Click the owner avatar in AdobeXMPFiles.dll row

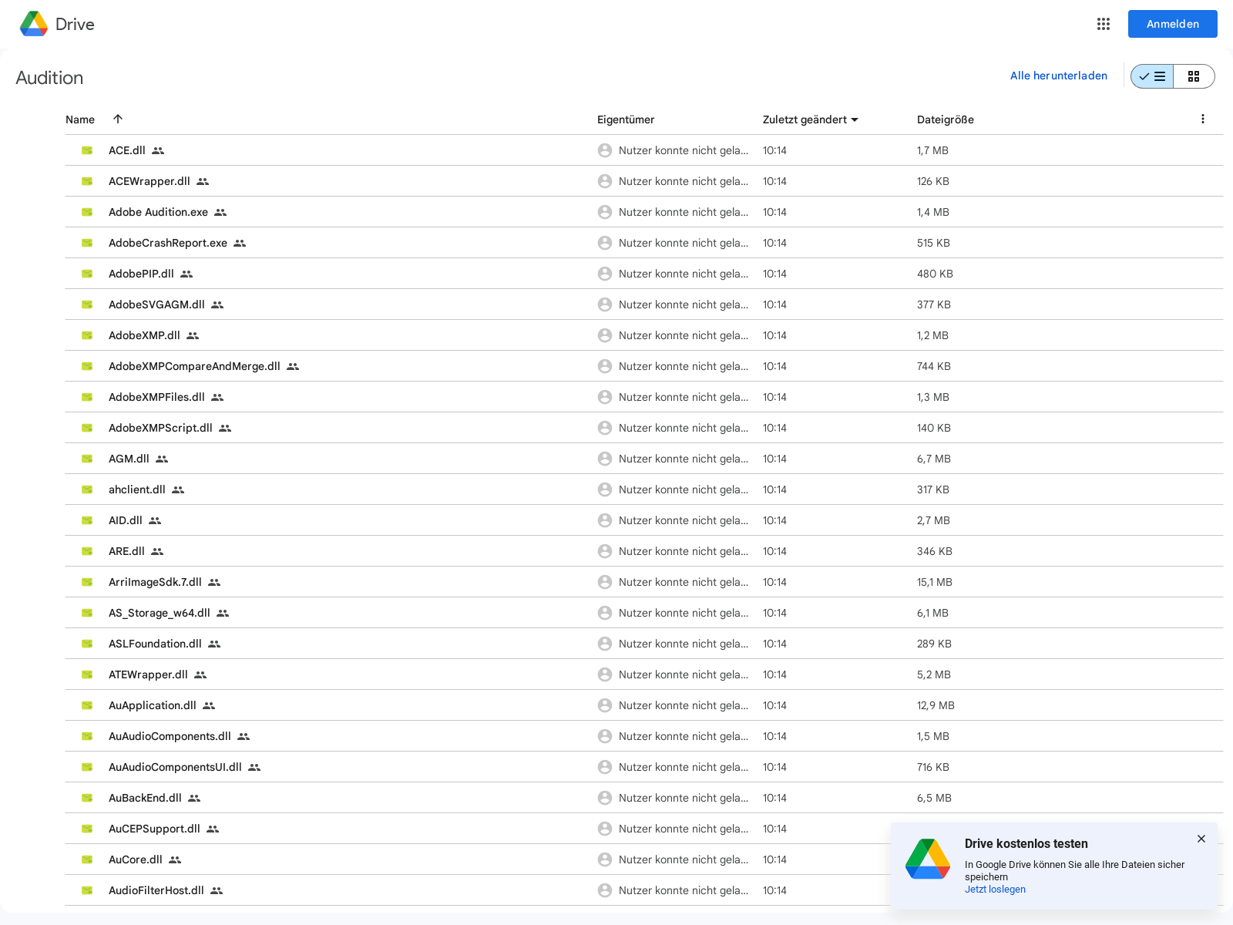click(x=605, y=397)
